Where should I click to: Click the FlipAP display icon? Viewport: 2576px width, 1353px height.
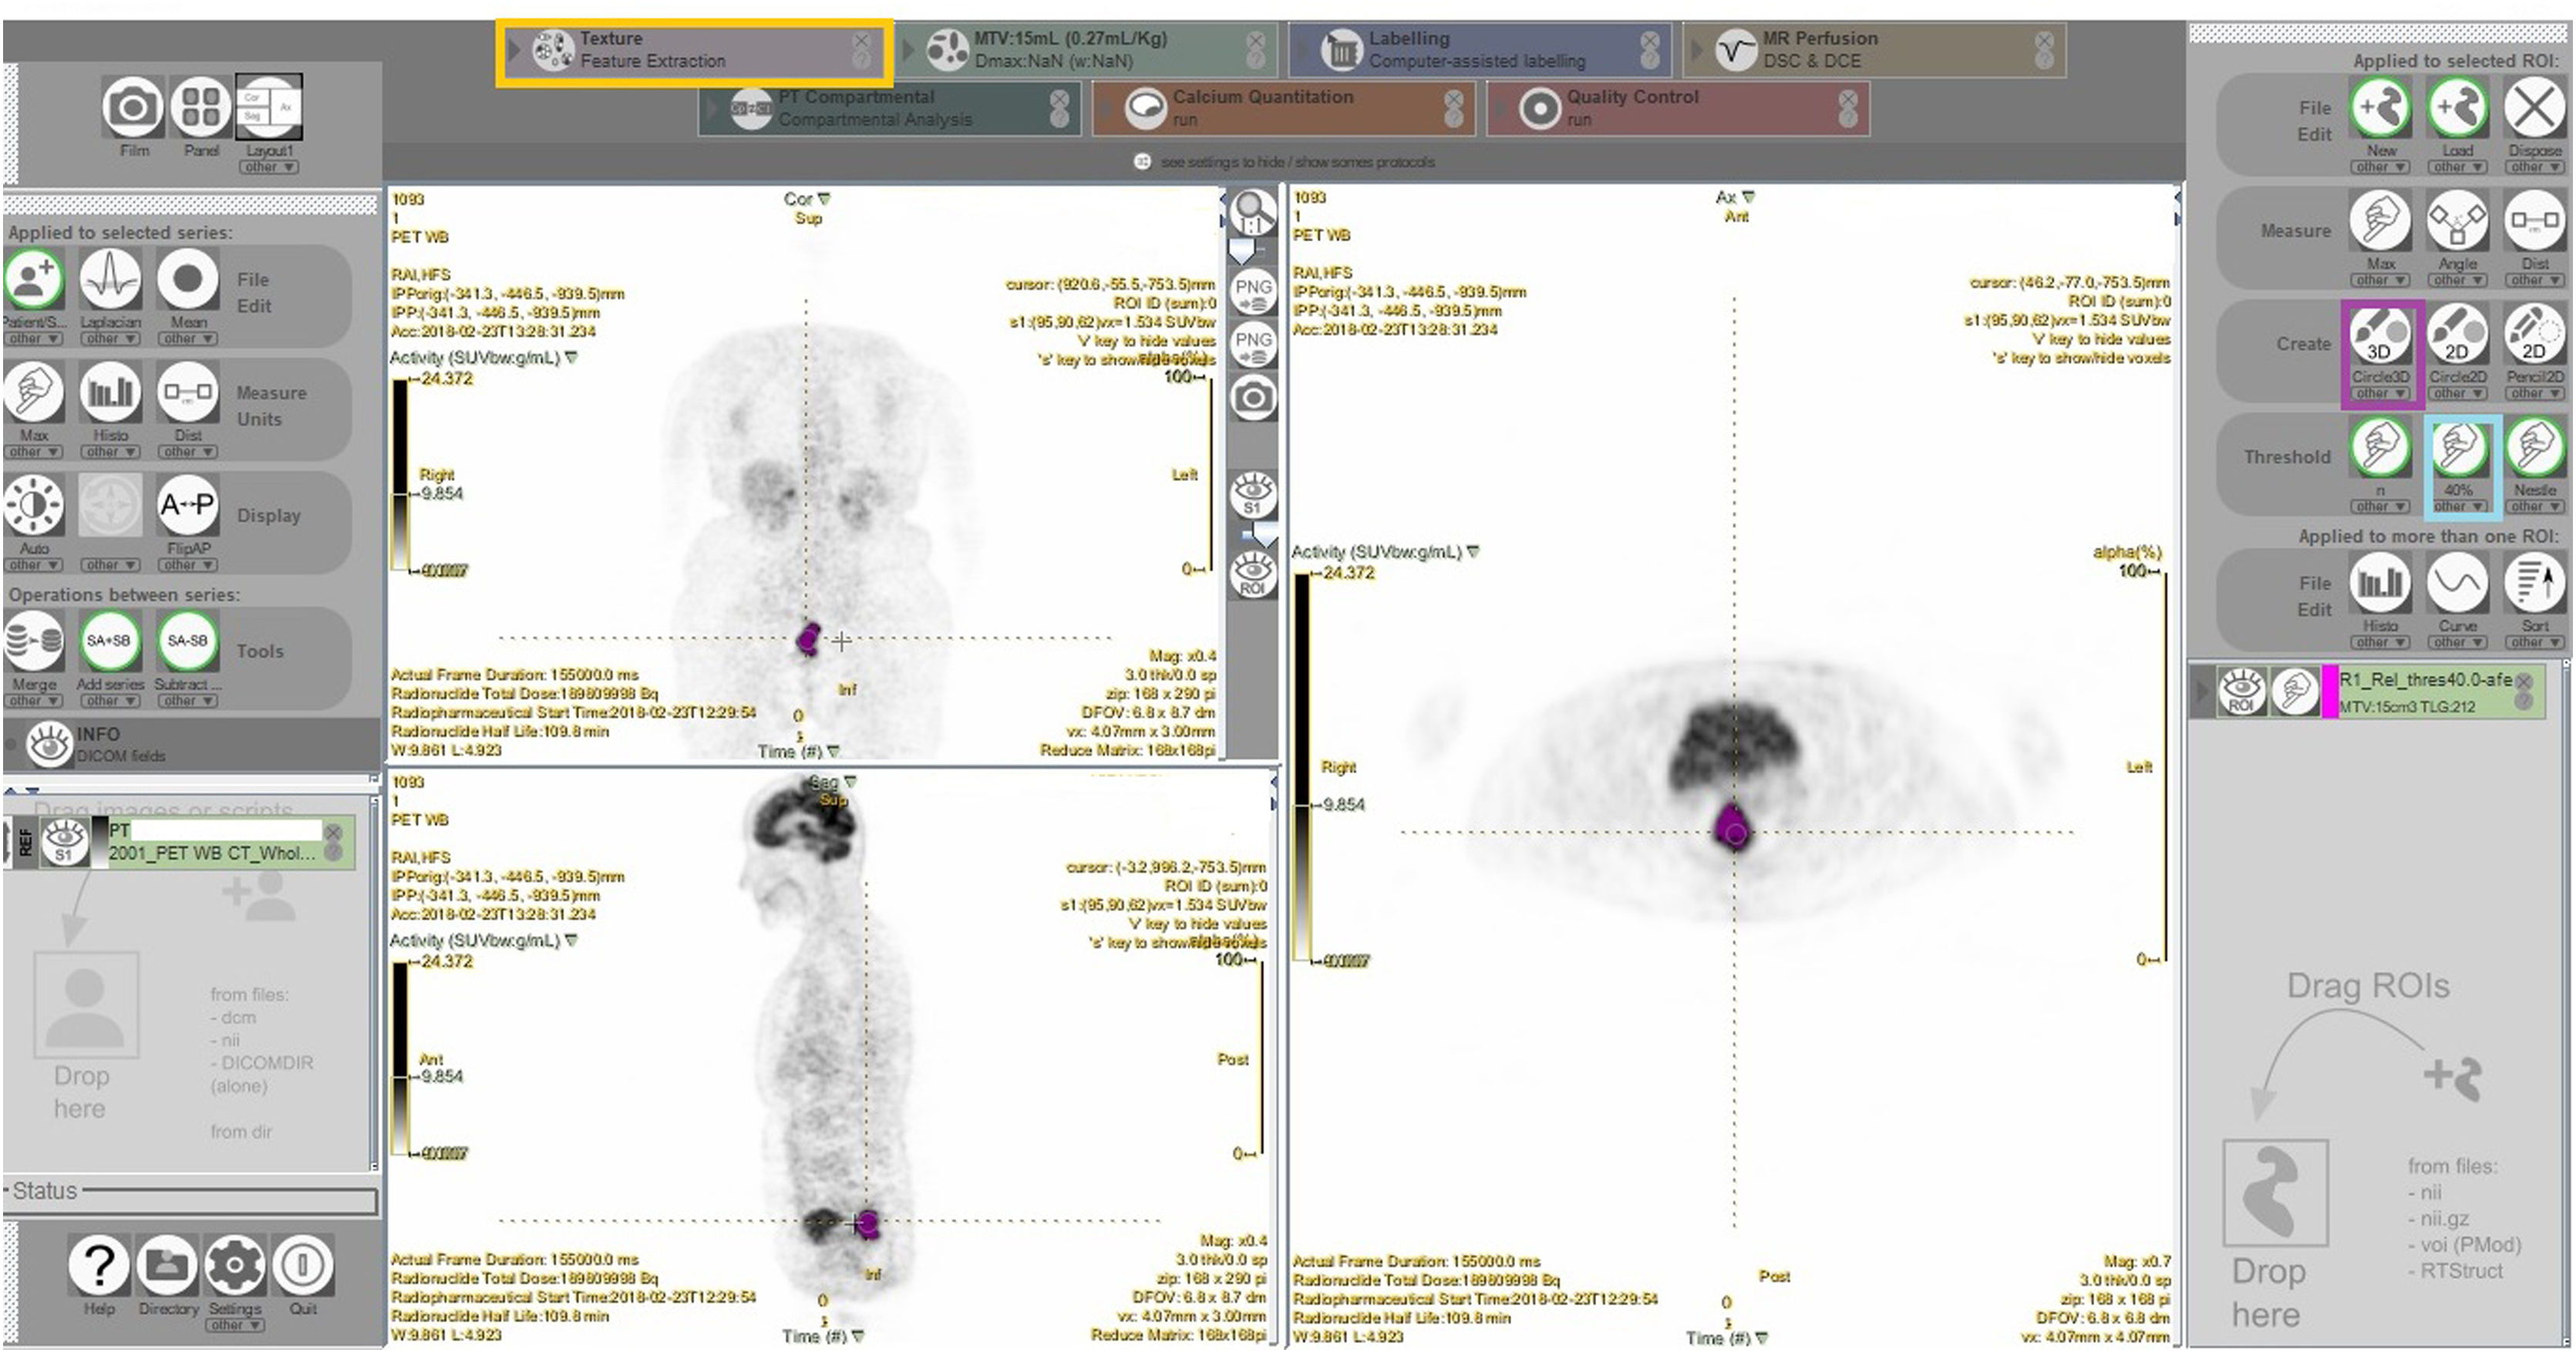(187, 506)
